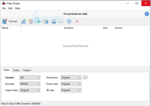Click the ellipsis button next to Resolution
The image size is (151, 106).
(x=85, y=77)
